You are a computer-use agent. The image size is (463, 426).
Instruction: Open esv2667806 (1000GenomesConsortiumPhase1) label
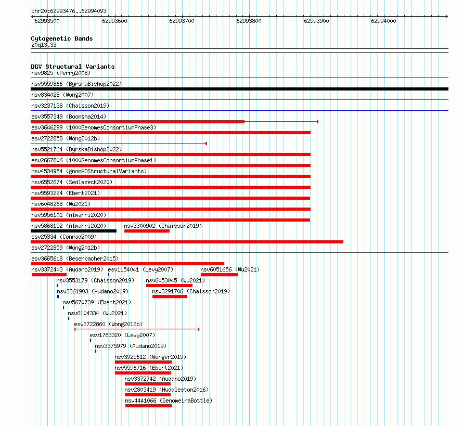coord(94,160)
